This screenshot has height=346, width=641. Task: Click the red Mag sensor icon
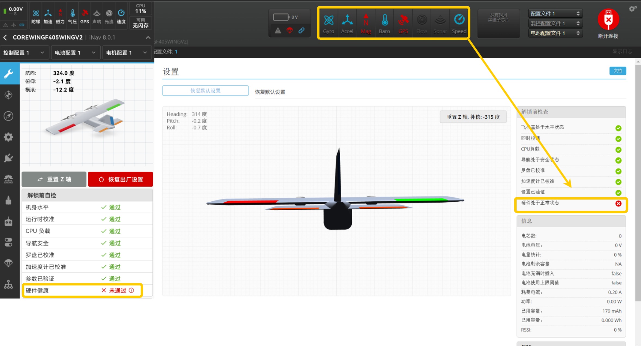tap(366, 24)
